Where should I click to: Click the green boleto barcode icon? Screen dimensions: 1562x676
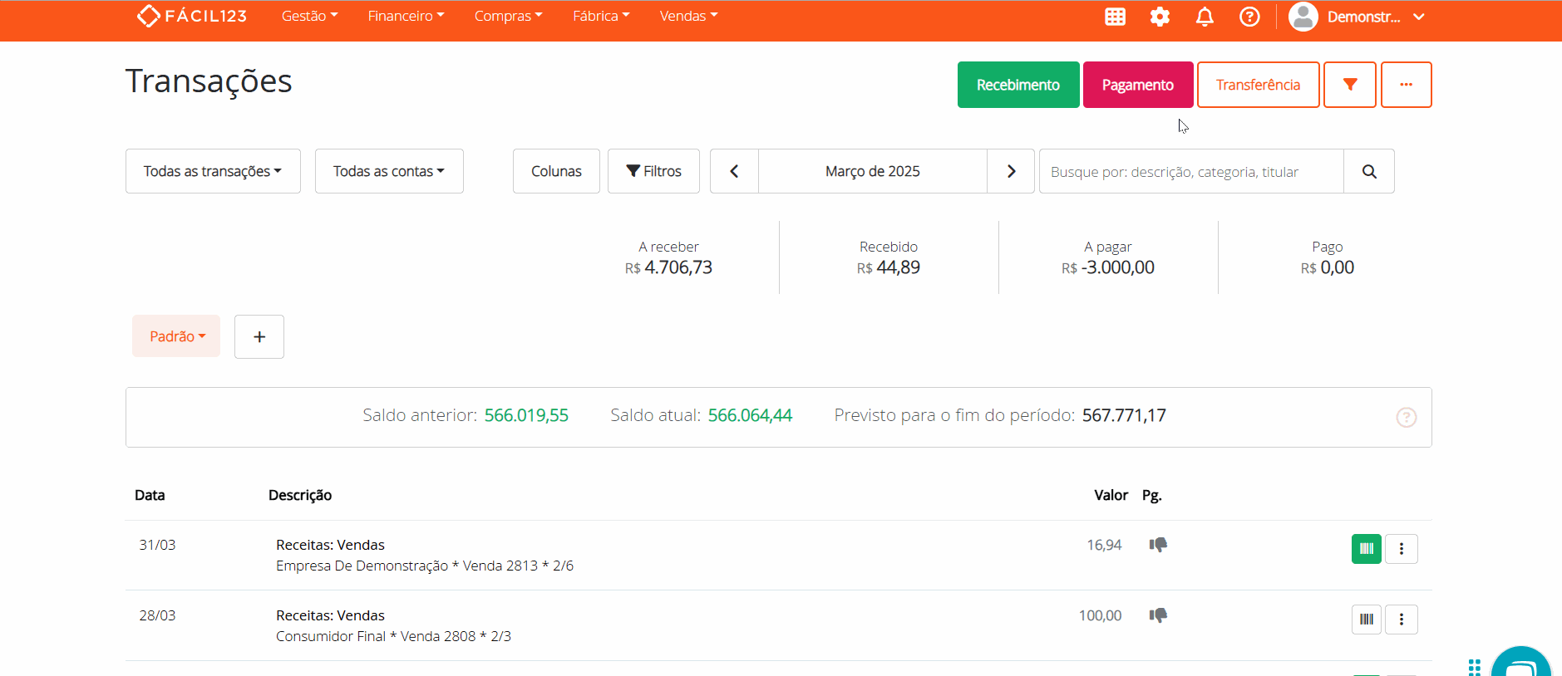coord(1366,549)
